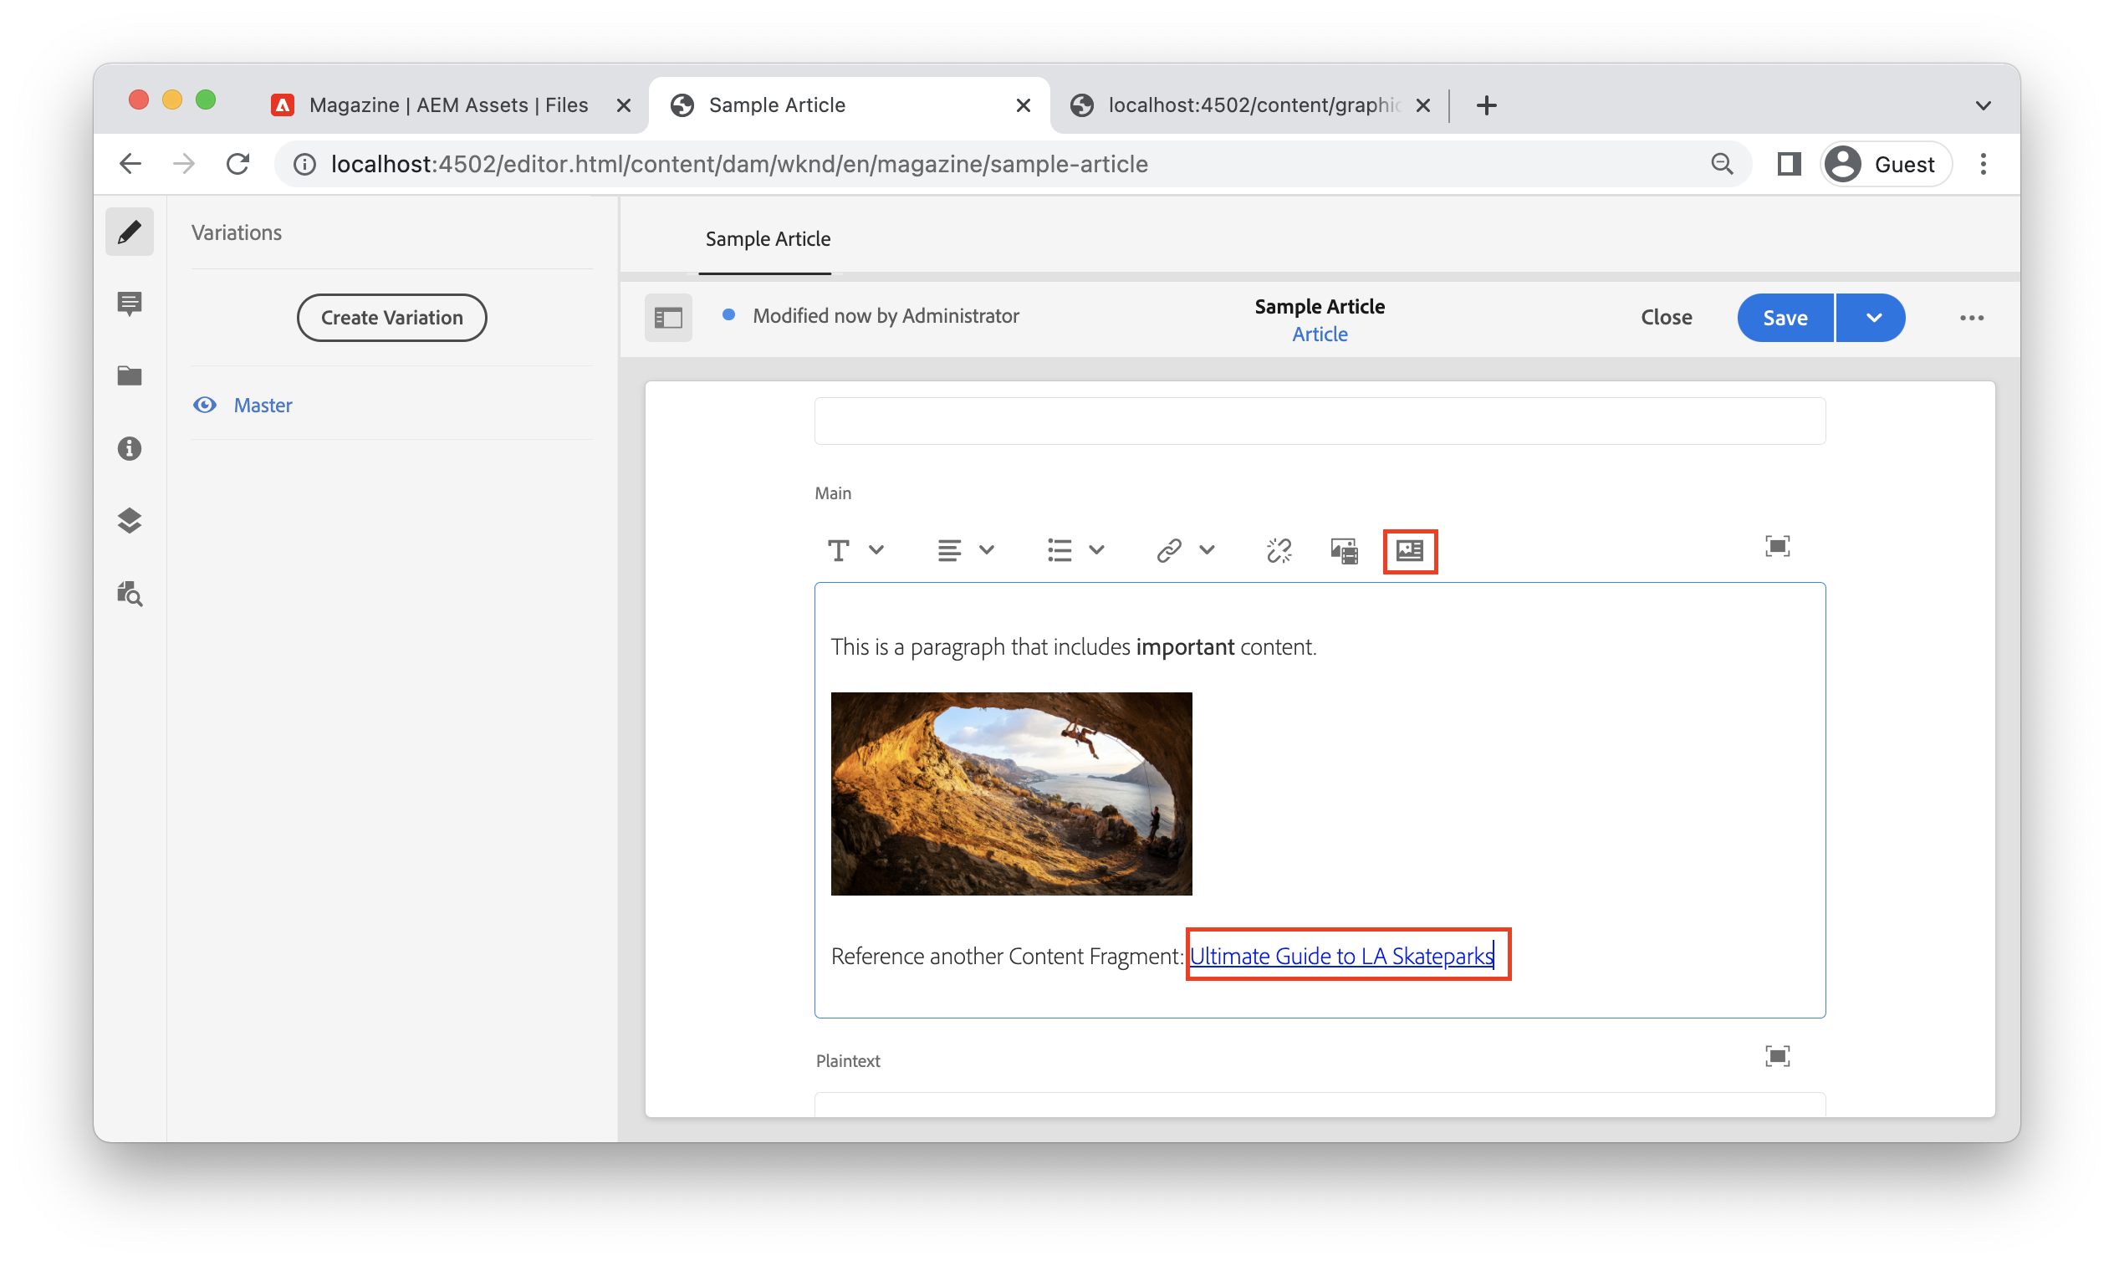Viewport: 2114px width, 1266px height.
Task: Click the Insert asset image icon
Action: click(x=1344, y=550)
